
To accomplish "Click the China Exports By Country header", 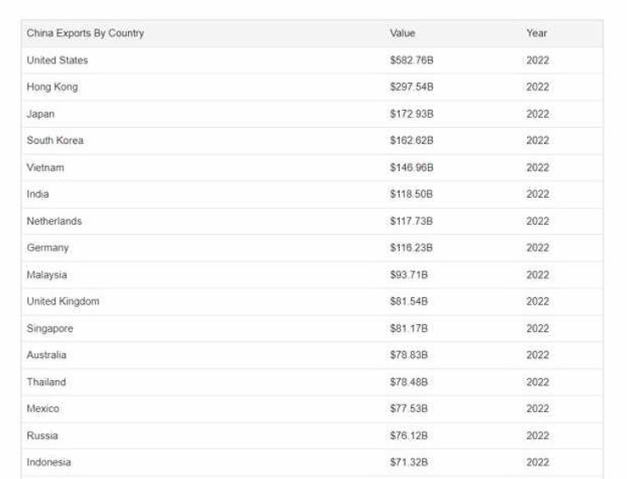I will coord(86,33).
